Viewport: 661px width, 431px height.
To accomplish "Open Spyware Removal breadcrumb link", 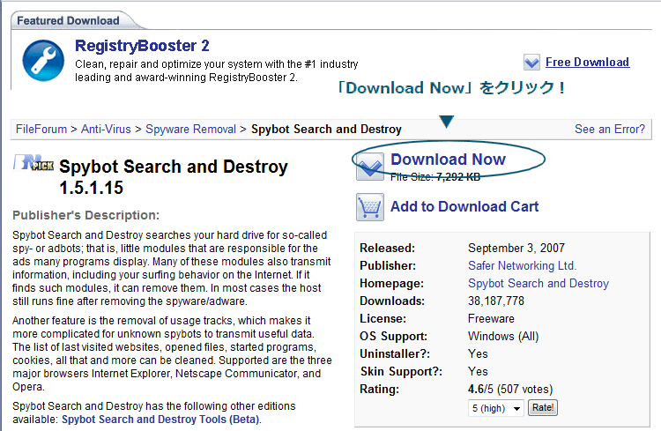I will [x=190, y=129].
